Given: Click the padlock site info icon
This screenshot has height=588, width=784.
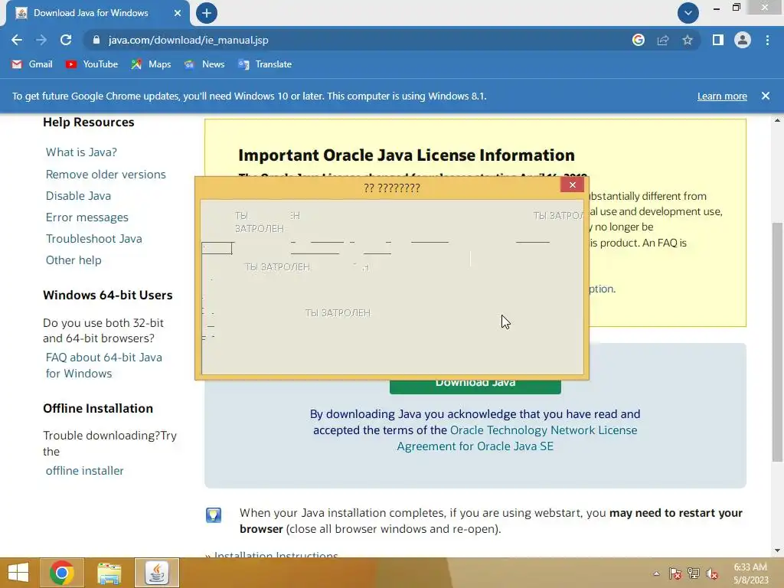Looking at the screenshot, I should coord(96,40).
